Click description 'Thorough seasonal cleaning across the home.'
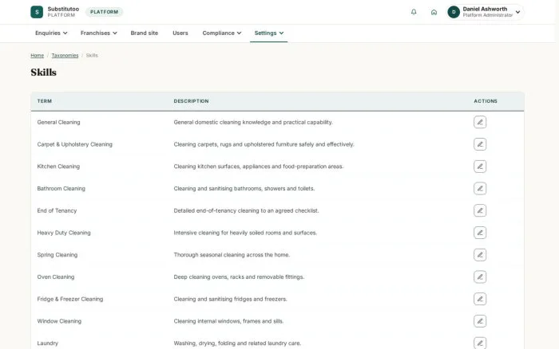559x349 pixels. click(232, 255)
